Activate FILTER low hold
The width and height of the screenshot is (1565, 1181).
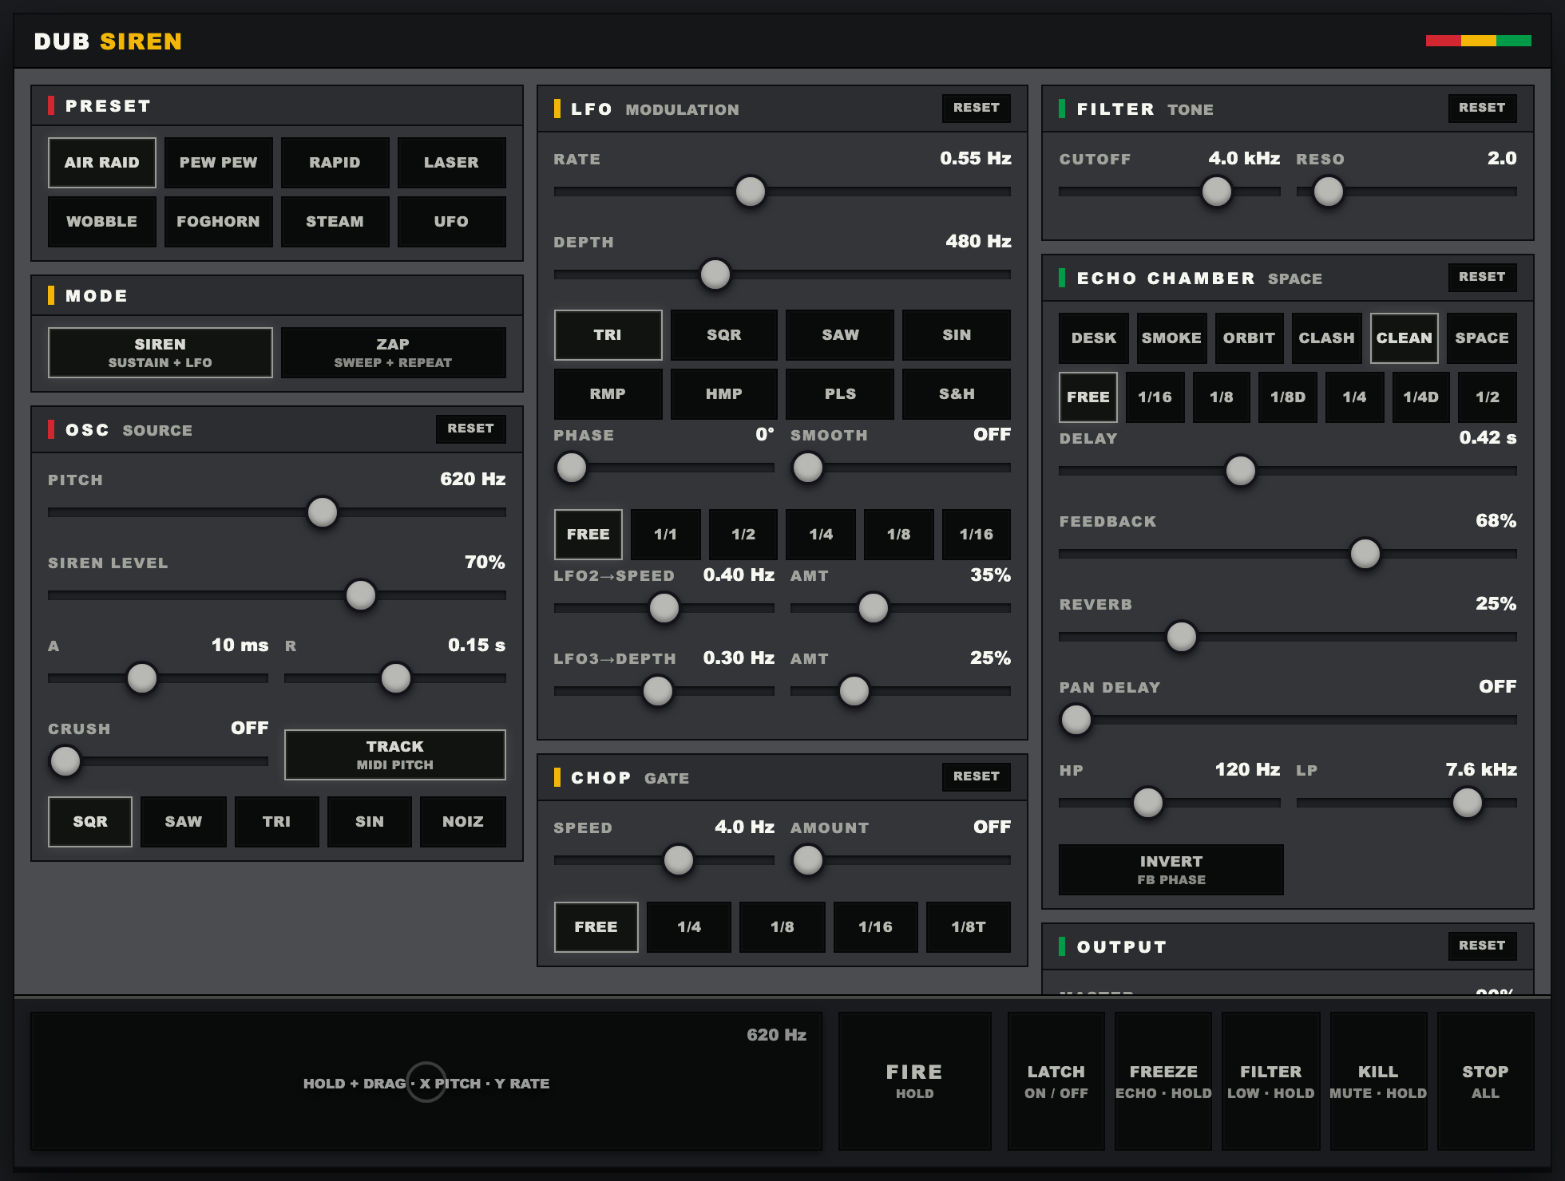coord(1270,1081)
